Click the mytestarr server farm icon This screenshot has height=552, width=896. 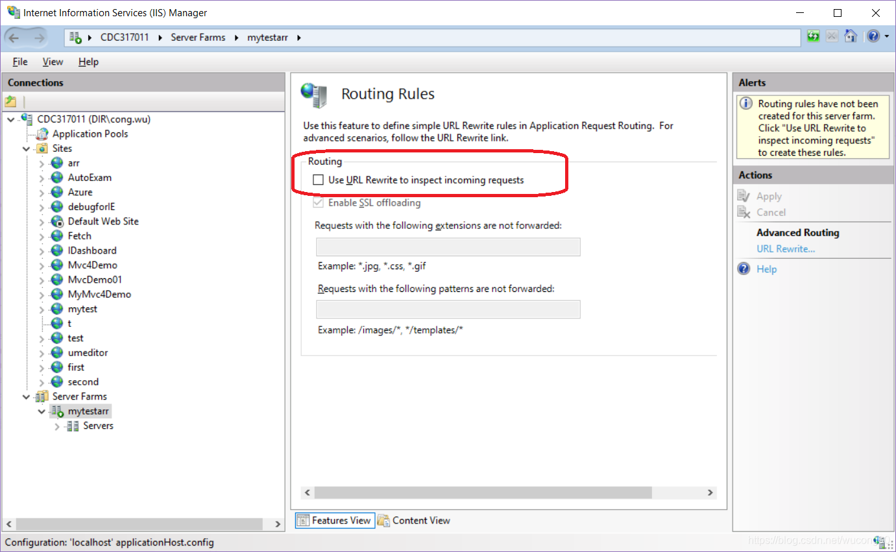click(57, 411)
